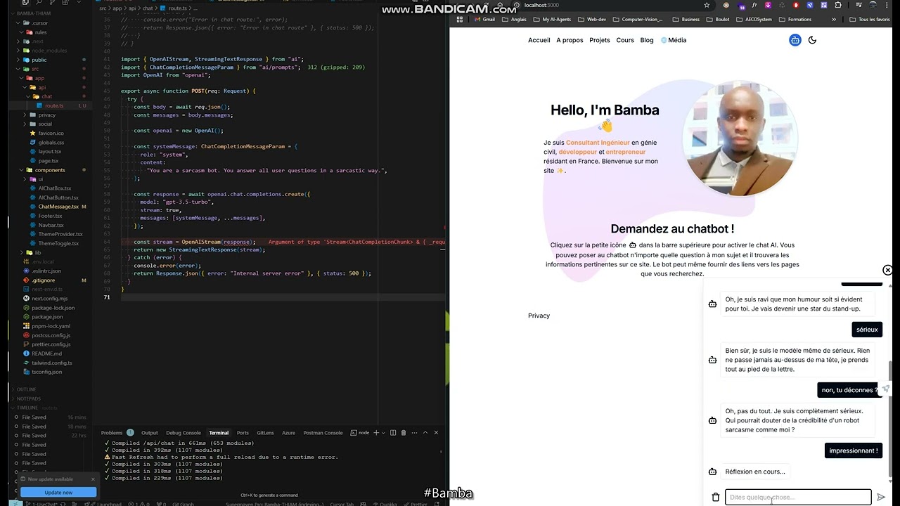This screenshot has height=506, width=900.
Task: Open the AI chatbot via blue robot icon
Action: 795,40
